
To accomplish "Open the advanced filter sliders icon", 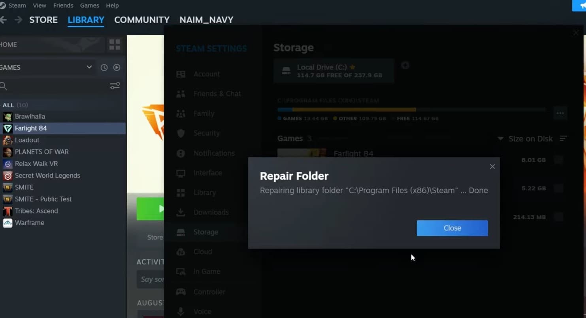I will pos(115,86).
